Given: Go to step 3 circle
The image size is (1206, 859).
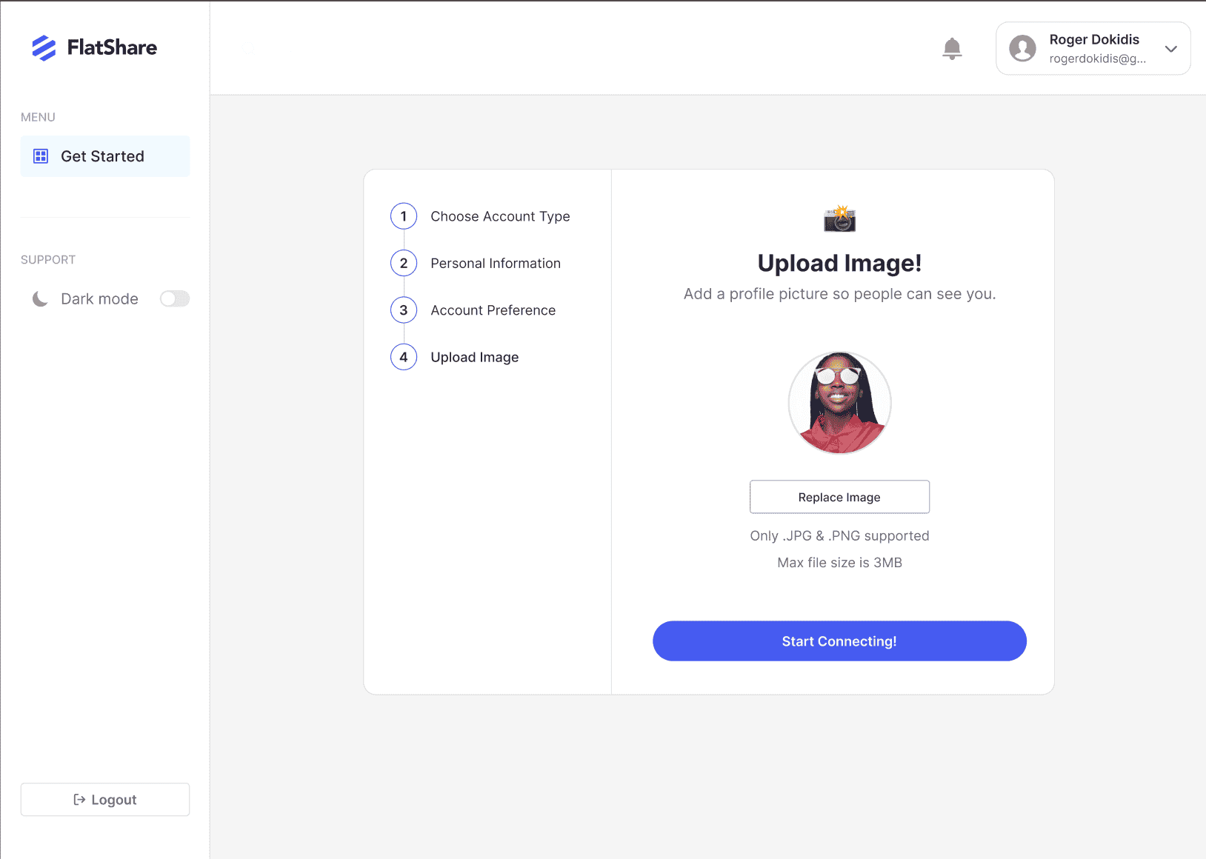Looking at the screenshot, I should (404, 310).
